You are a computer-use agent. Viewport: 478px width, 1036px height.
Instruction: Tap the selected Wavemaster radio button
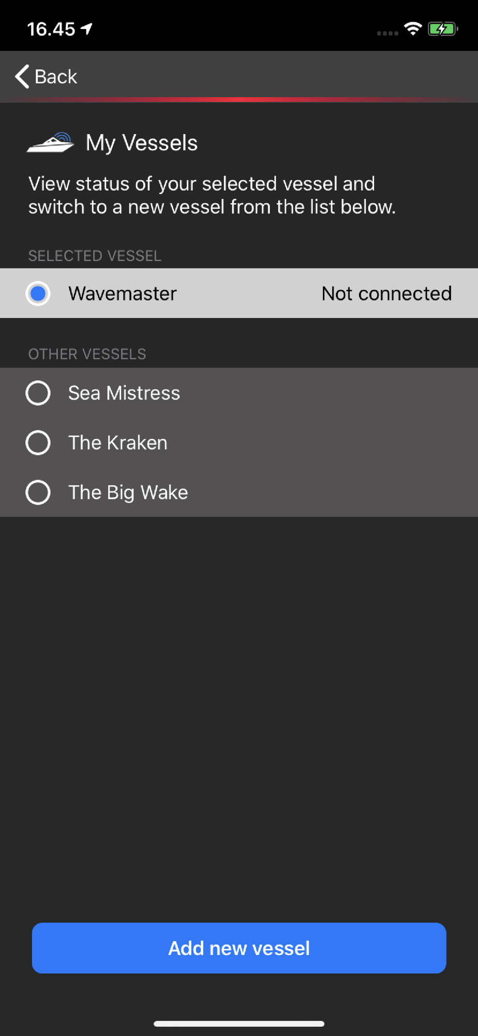click(38, 293)
